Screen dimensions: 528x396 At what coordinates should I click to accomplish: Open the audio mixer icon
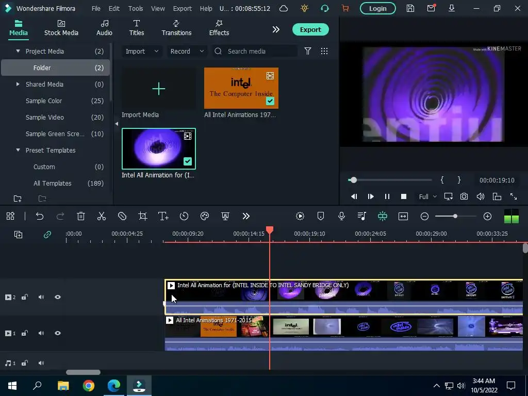pos(362,216)
